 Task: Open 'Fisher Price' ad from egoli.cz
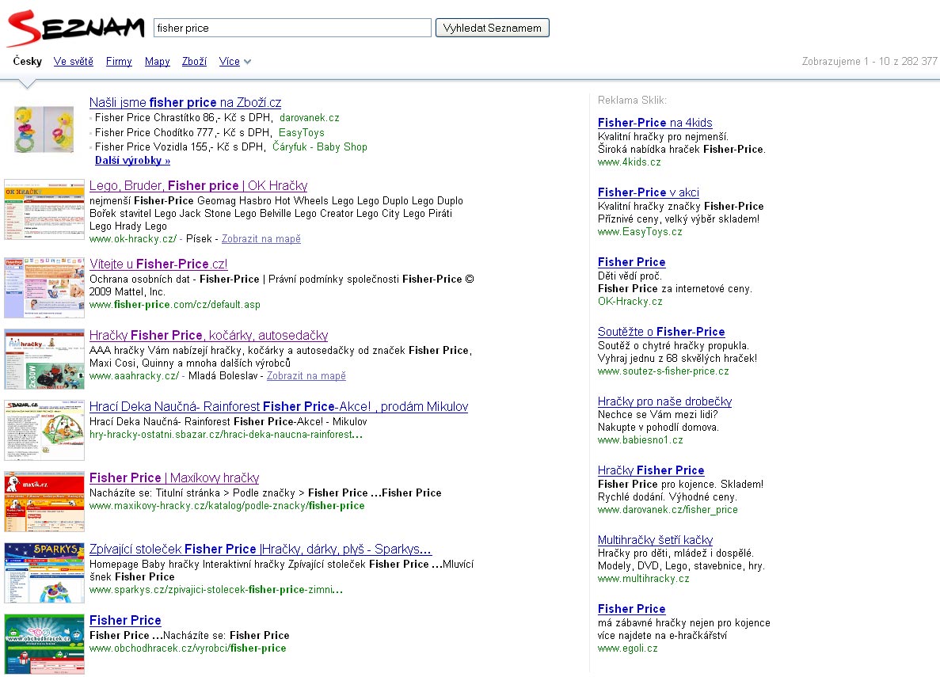631,609
